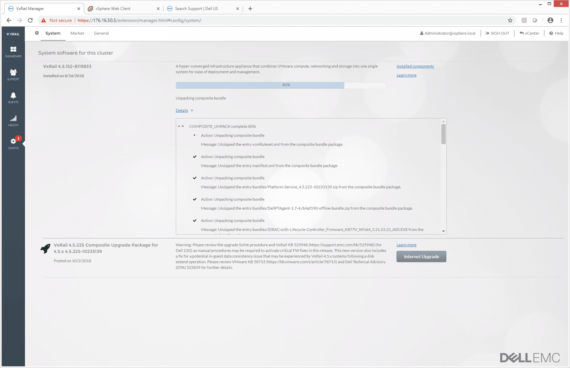Click 'System software for this cluster' heading
The width and height of the screenshot is (570, 368).
click(x=76, y=53)
